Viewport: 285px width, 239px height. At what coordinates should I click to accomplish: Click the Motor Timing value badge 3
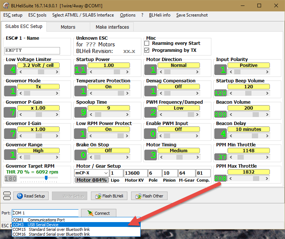[151, 155]
